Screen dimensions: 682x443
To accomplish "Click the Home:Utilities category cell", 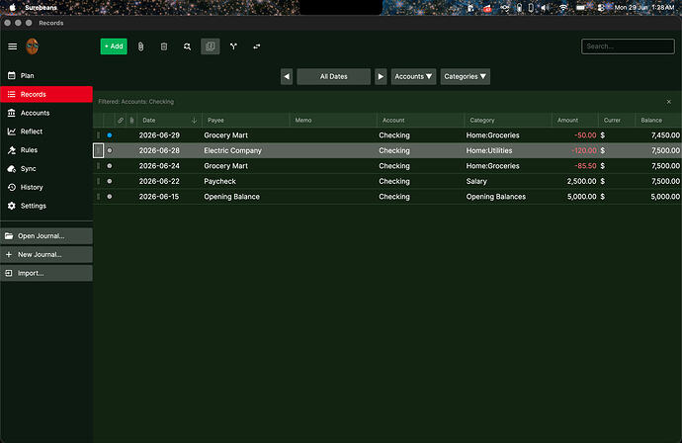I will pos(508,150).
